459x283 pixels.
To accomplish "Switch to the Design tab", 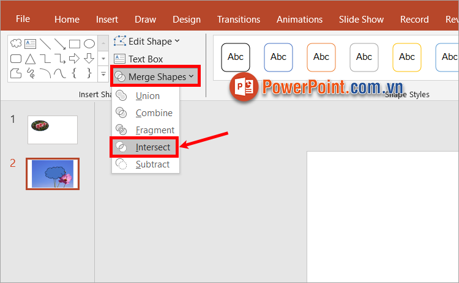I will (x=187, y=19).
